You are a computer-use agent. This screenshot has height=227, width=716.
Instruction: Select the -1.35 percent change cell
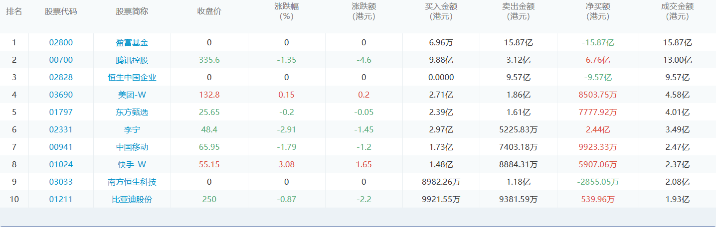click(286, 60)
